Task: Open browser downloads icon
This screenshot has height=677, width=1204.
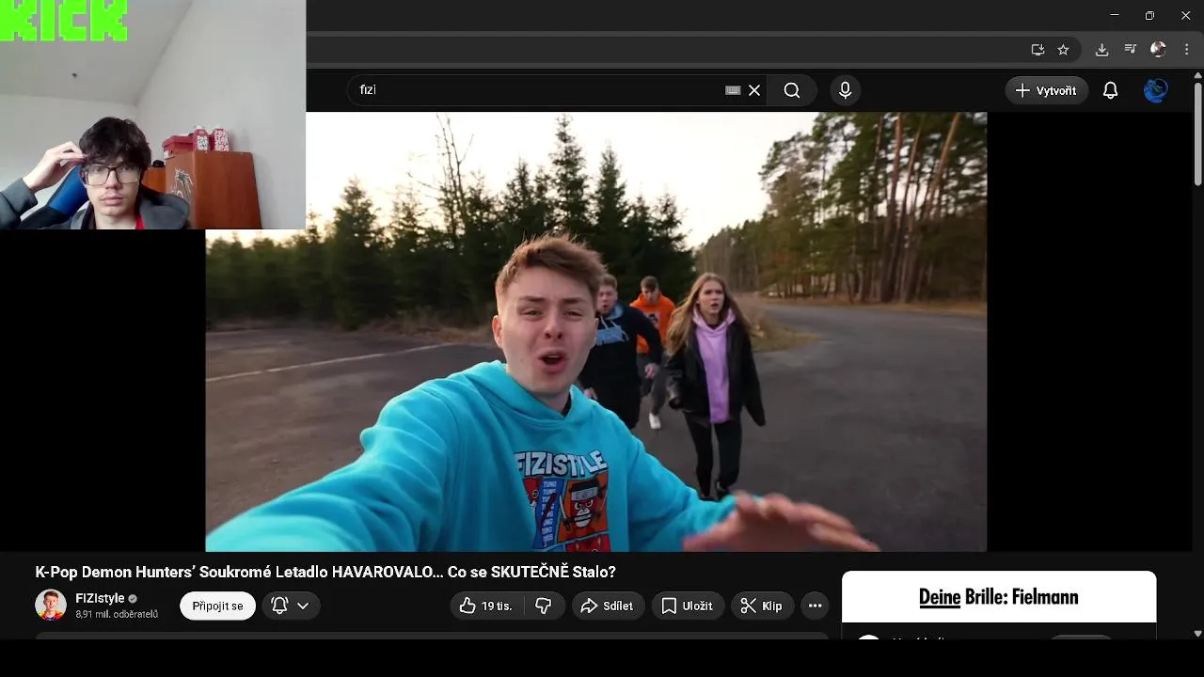Action: coord(1101,50)
